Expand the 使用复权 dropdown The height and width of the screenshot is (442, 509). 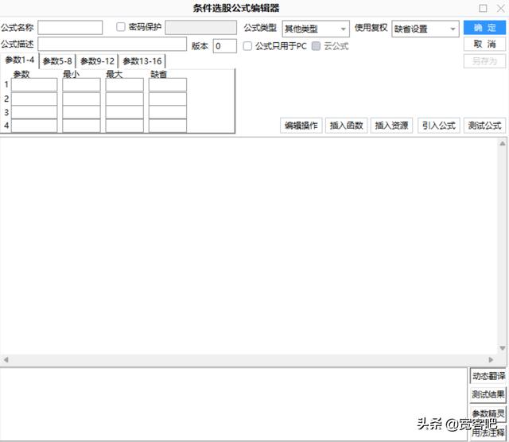425,29
